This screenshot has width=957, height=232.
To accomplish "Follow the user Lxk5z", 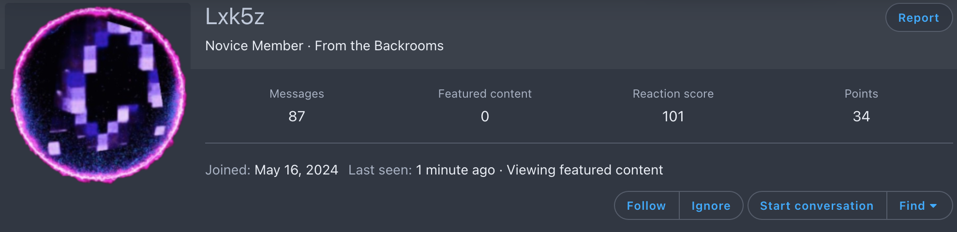I will (646, 206).
